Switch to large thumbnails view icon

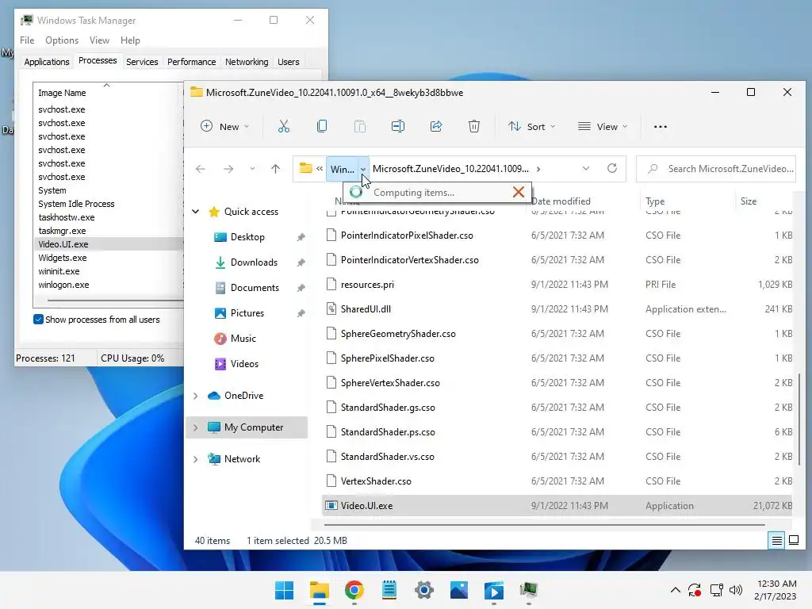click(x=793, y=541)
